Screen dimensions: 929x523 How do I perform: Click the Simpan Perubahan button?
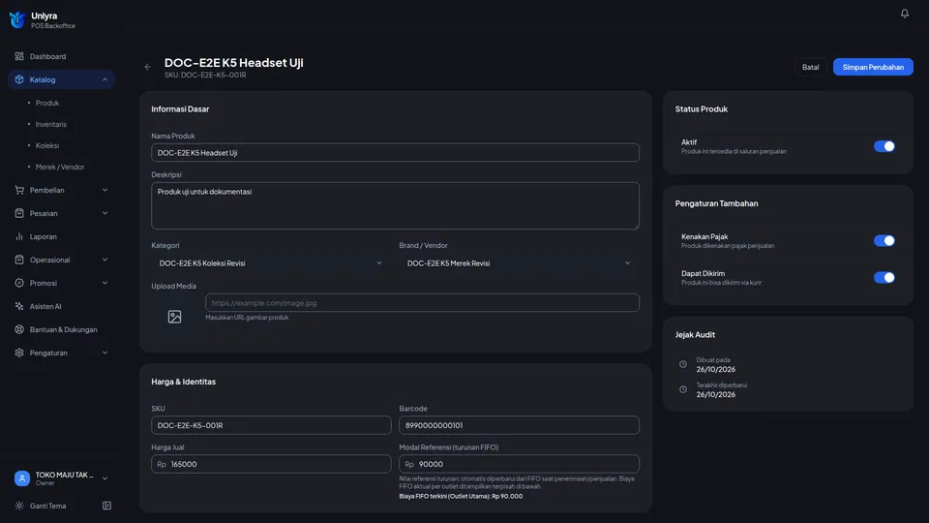click(x=873, y=67)
